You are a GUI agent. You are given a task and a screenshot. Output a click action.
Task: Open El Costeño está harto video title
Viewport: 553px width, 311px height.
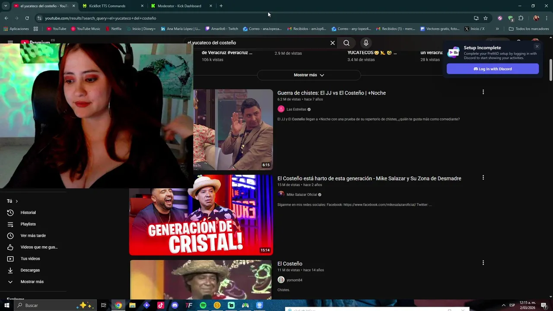pos(369,178)
